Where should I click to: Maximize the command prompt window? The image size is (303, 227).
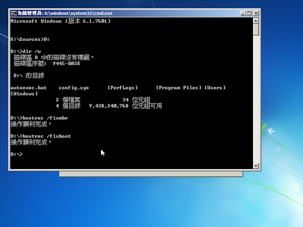249,13
